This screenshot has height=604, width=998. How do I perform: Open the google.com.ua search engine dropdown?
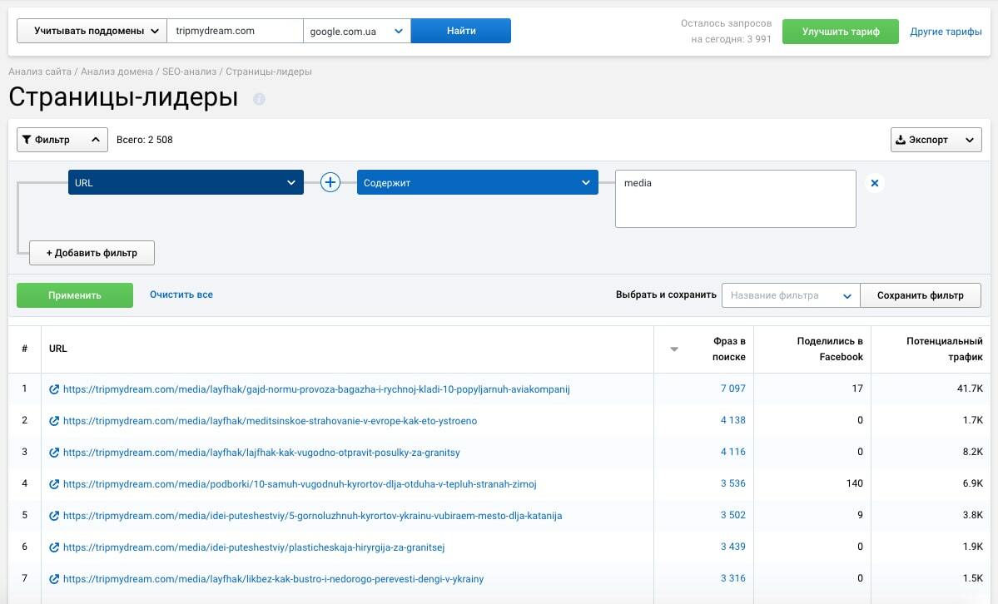click(356, 31)
